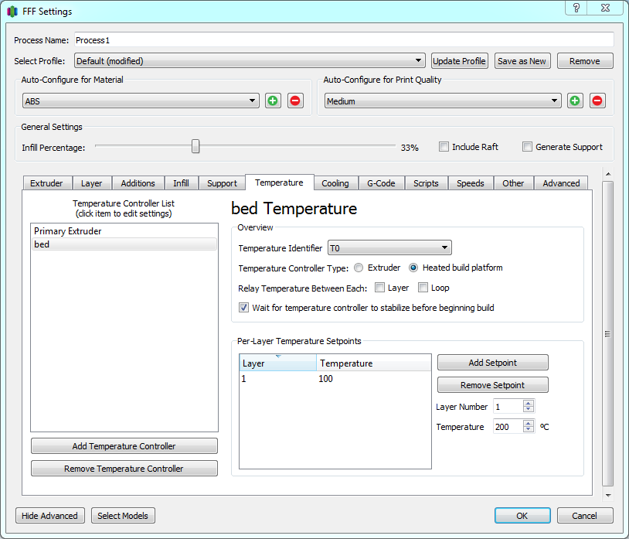Screen dimensions: 629x539
Task: Confirm settings with OK button
Action: pyautogui.click(x=522, y=516)
